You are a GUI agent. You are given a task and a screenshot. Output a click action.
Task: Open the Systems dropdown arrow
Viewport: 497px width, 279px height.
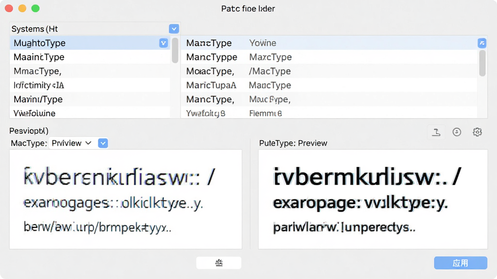pyautogui.click(x=174, y=29)
